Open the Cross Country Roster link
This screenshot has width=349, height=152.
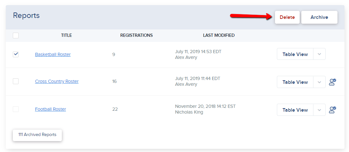(x=57, y=82)
